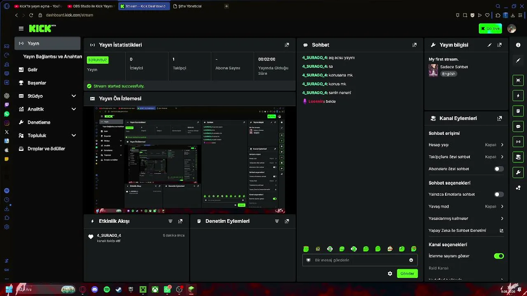The width and height of the screenshot is (527, 296).
Task: Reload the browser page
Action: pyautogui.click(x=31, y=15)
